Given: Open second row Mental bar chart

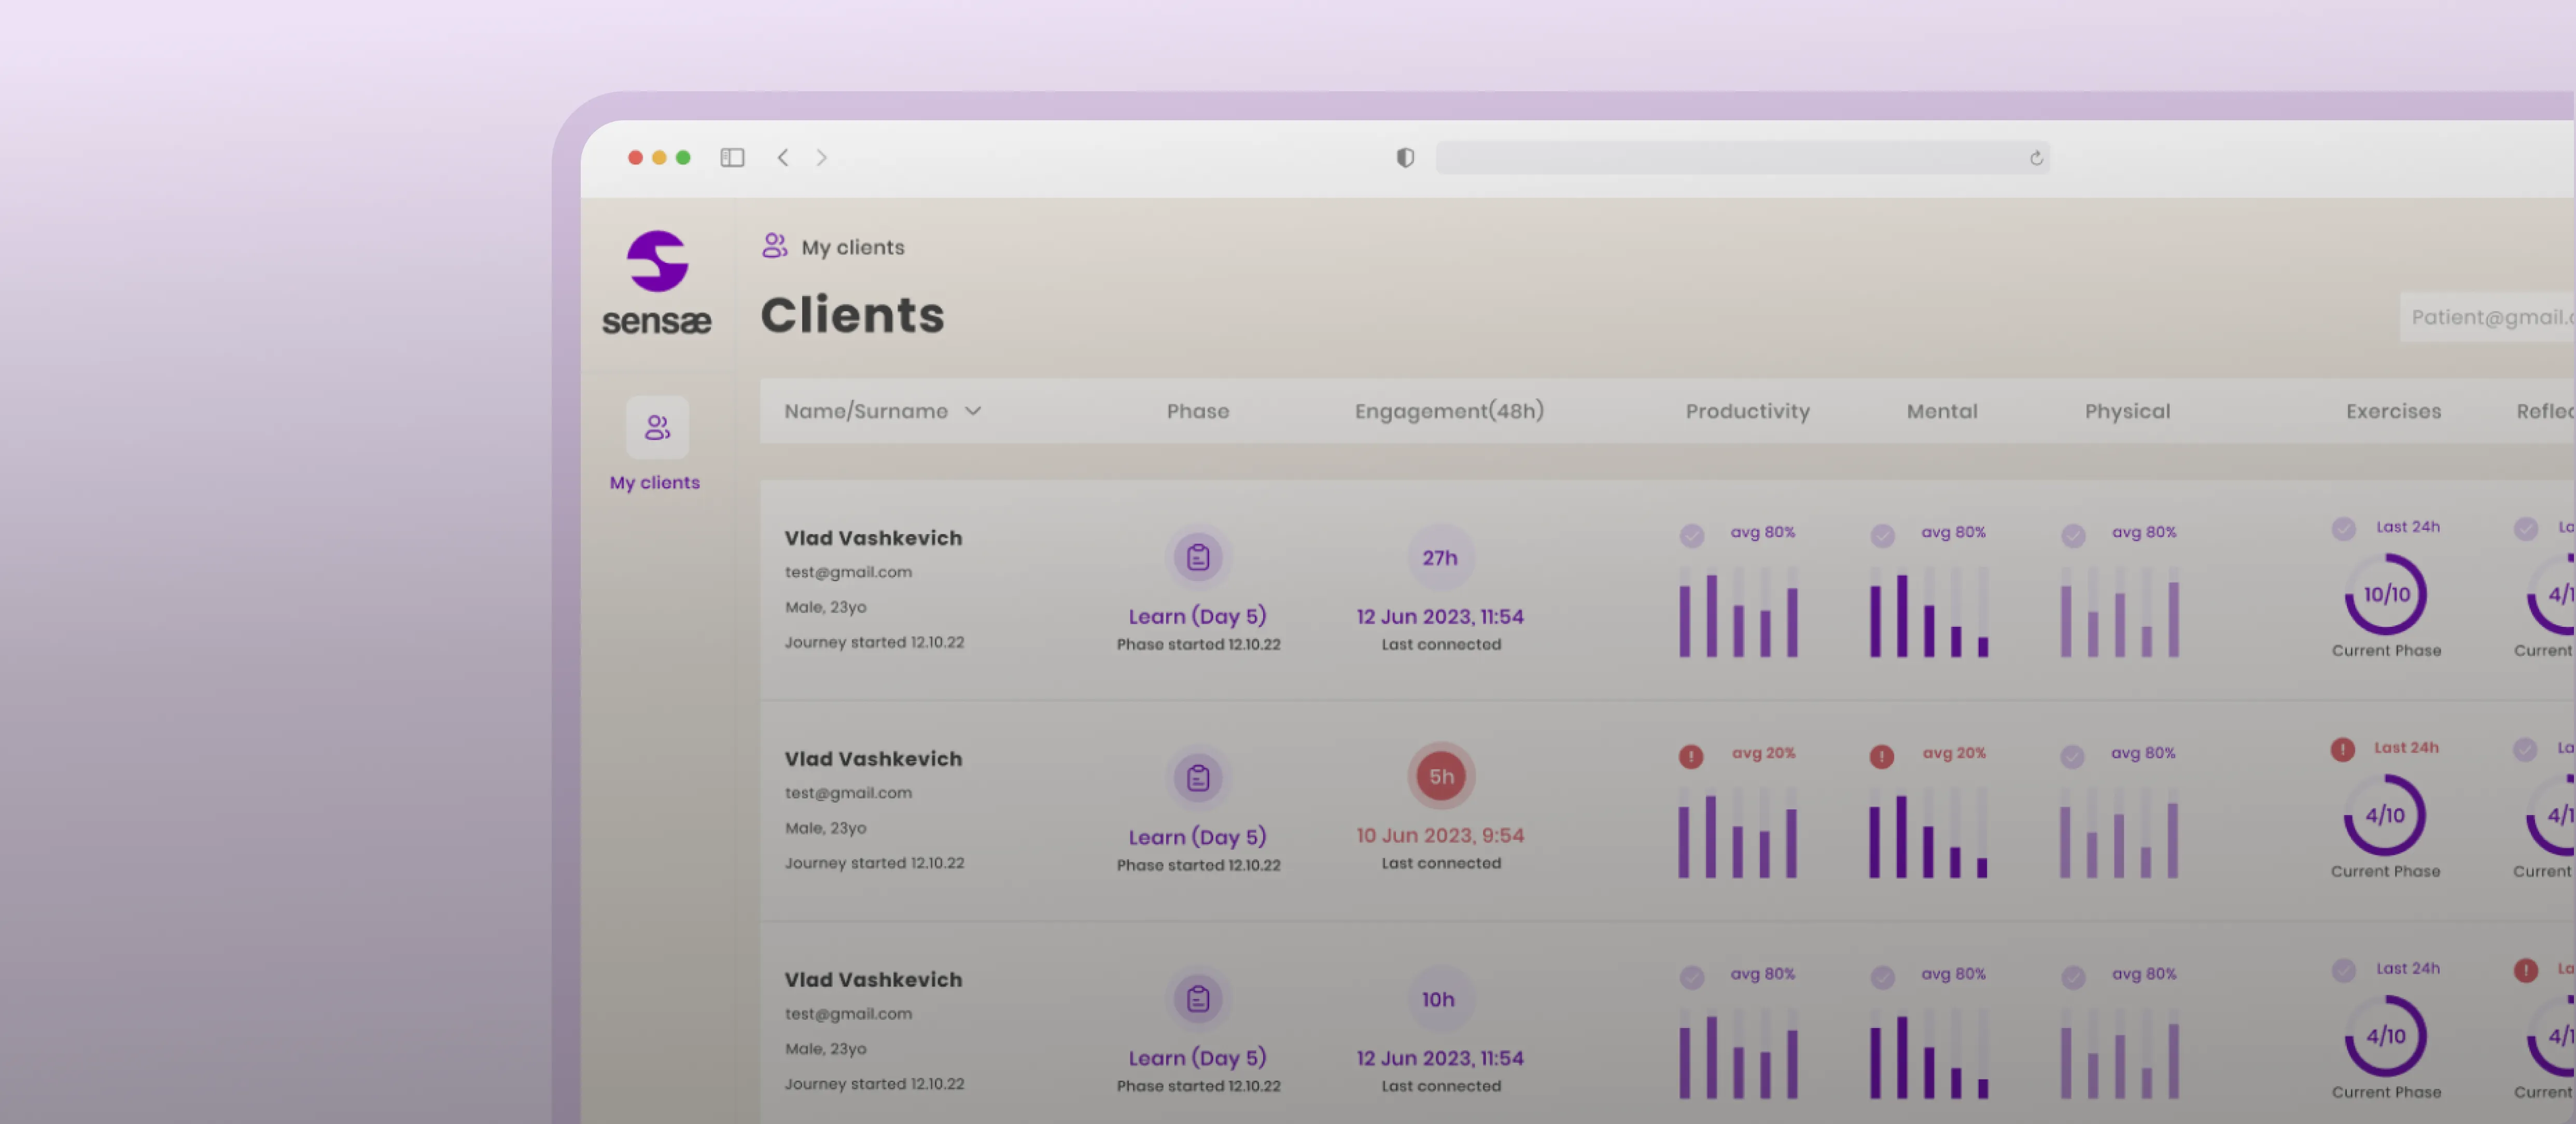Looking at the screenshot, I should (x=1928, y=833).
